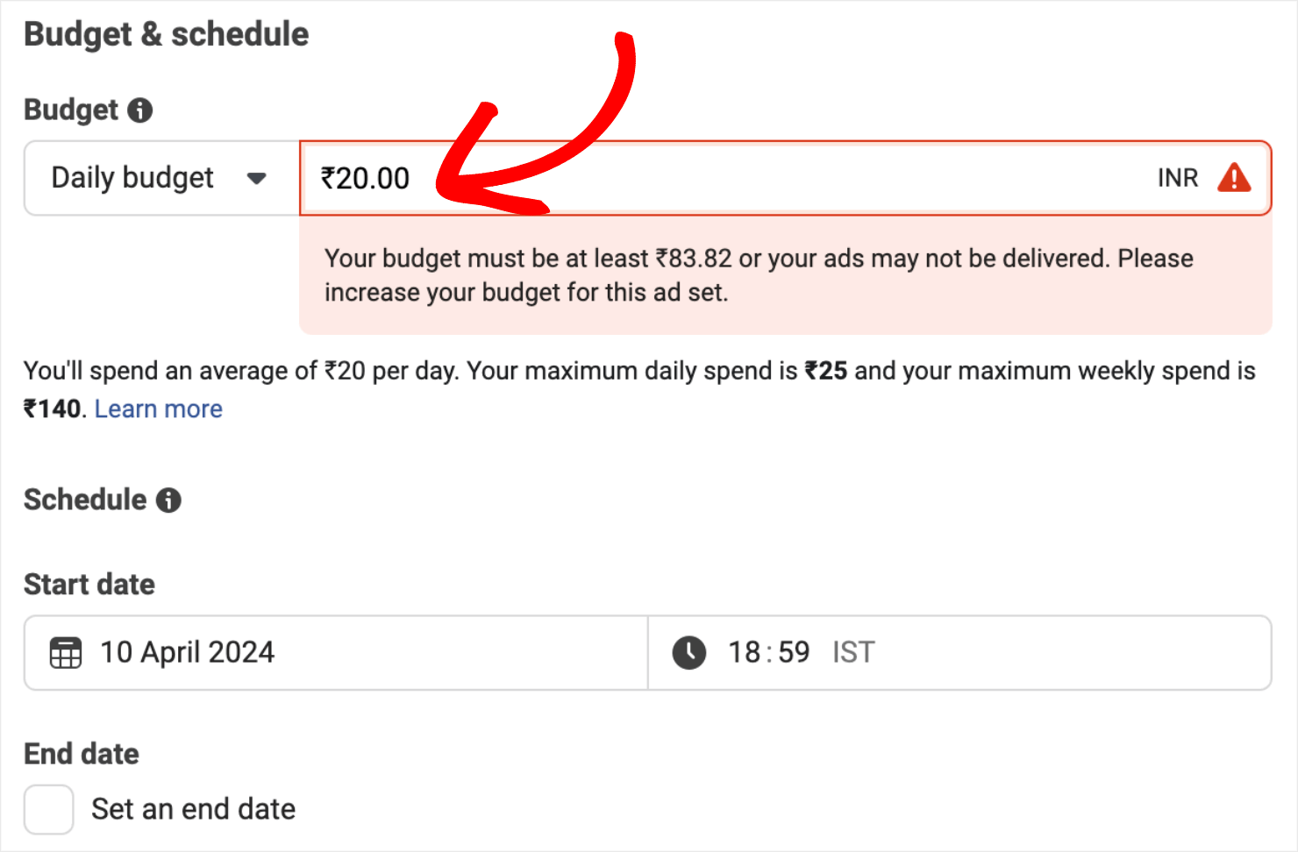Click the 'Set an end date' label text

pyautogui.click(x=193, y=809)
